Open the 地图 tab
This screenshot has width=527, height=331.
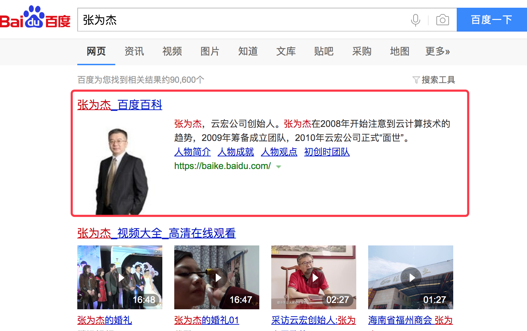pyautogui.click(x=400, y=52)
